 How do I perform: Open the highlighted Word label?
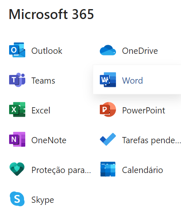pos(133,81)
